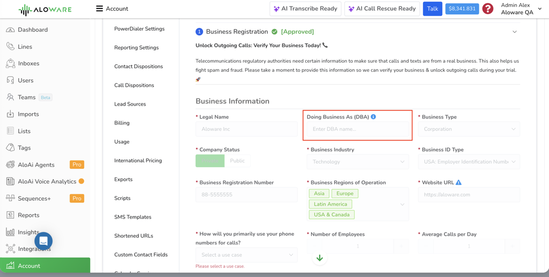Image resolution: width=549 pixels, height=277 pixels.
Task: Click the AI Call Rescue Ready button
Action: (x=382, y=9)
